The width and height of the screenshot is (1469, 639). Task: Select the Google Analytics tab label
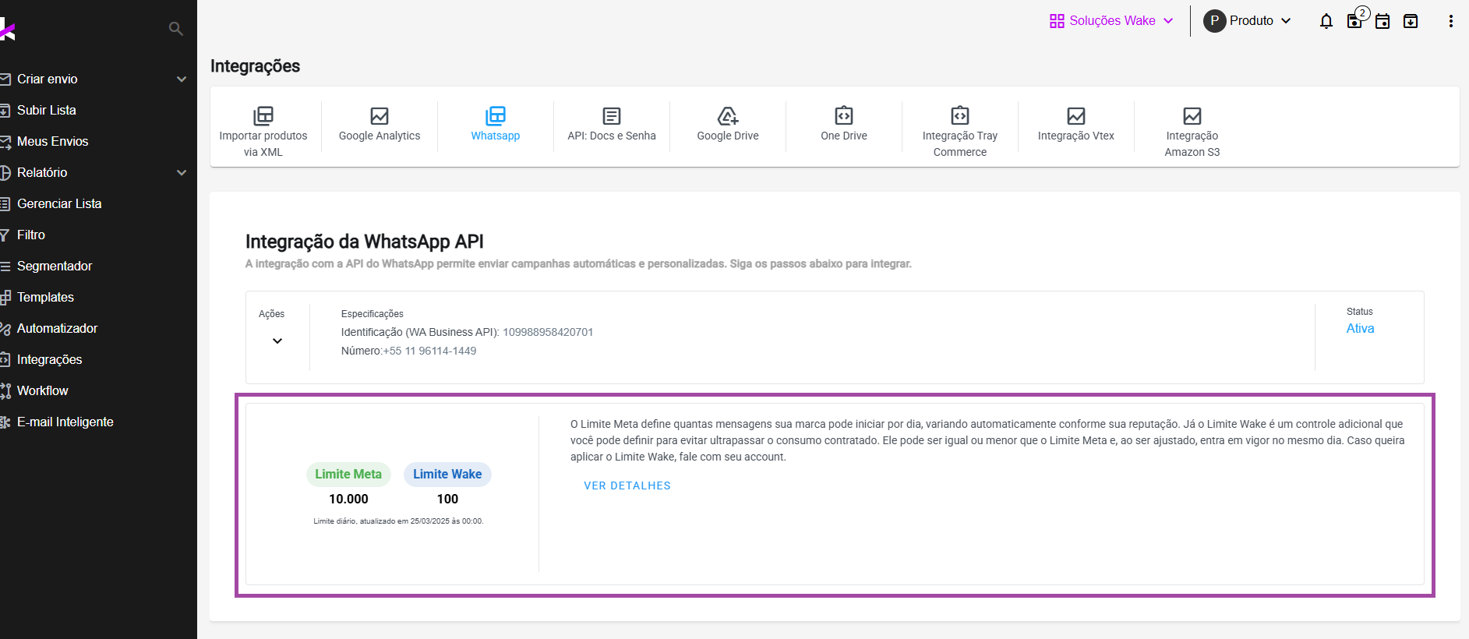(x=380, y=136)
